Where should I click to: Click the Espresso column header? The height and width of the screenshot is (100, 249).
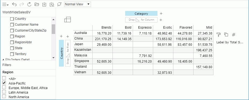[x=143, y=28]
